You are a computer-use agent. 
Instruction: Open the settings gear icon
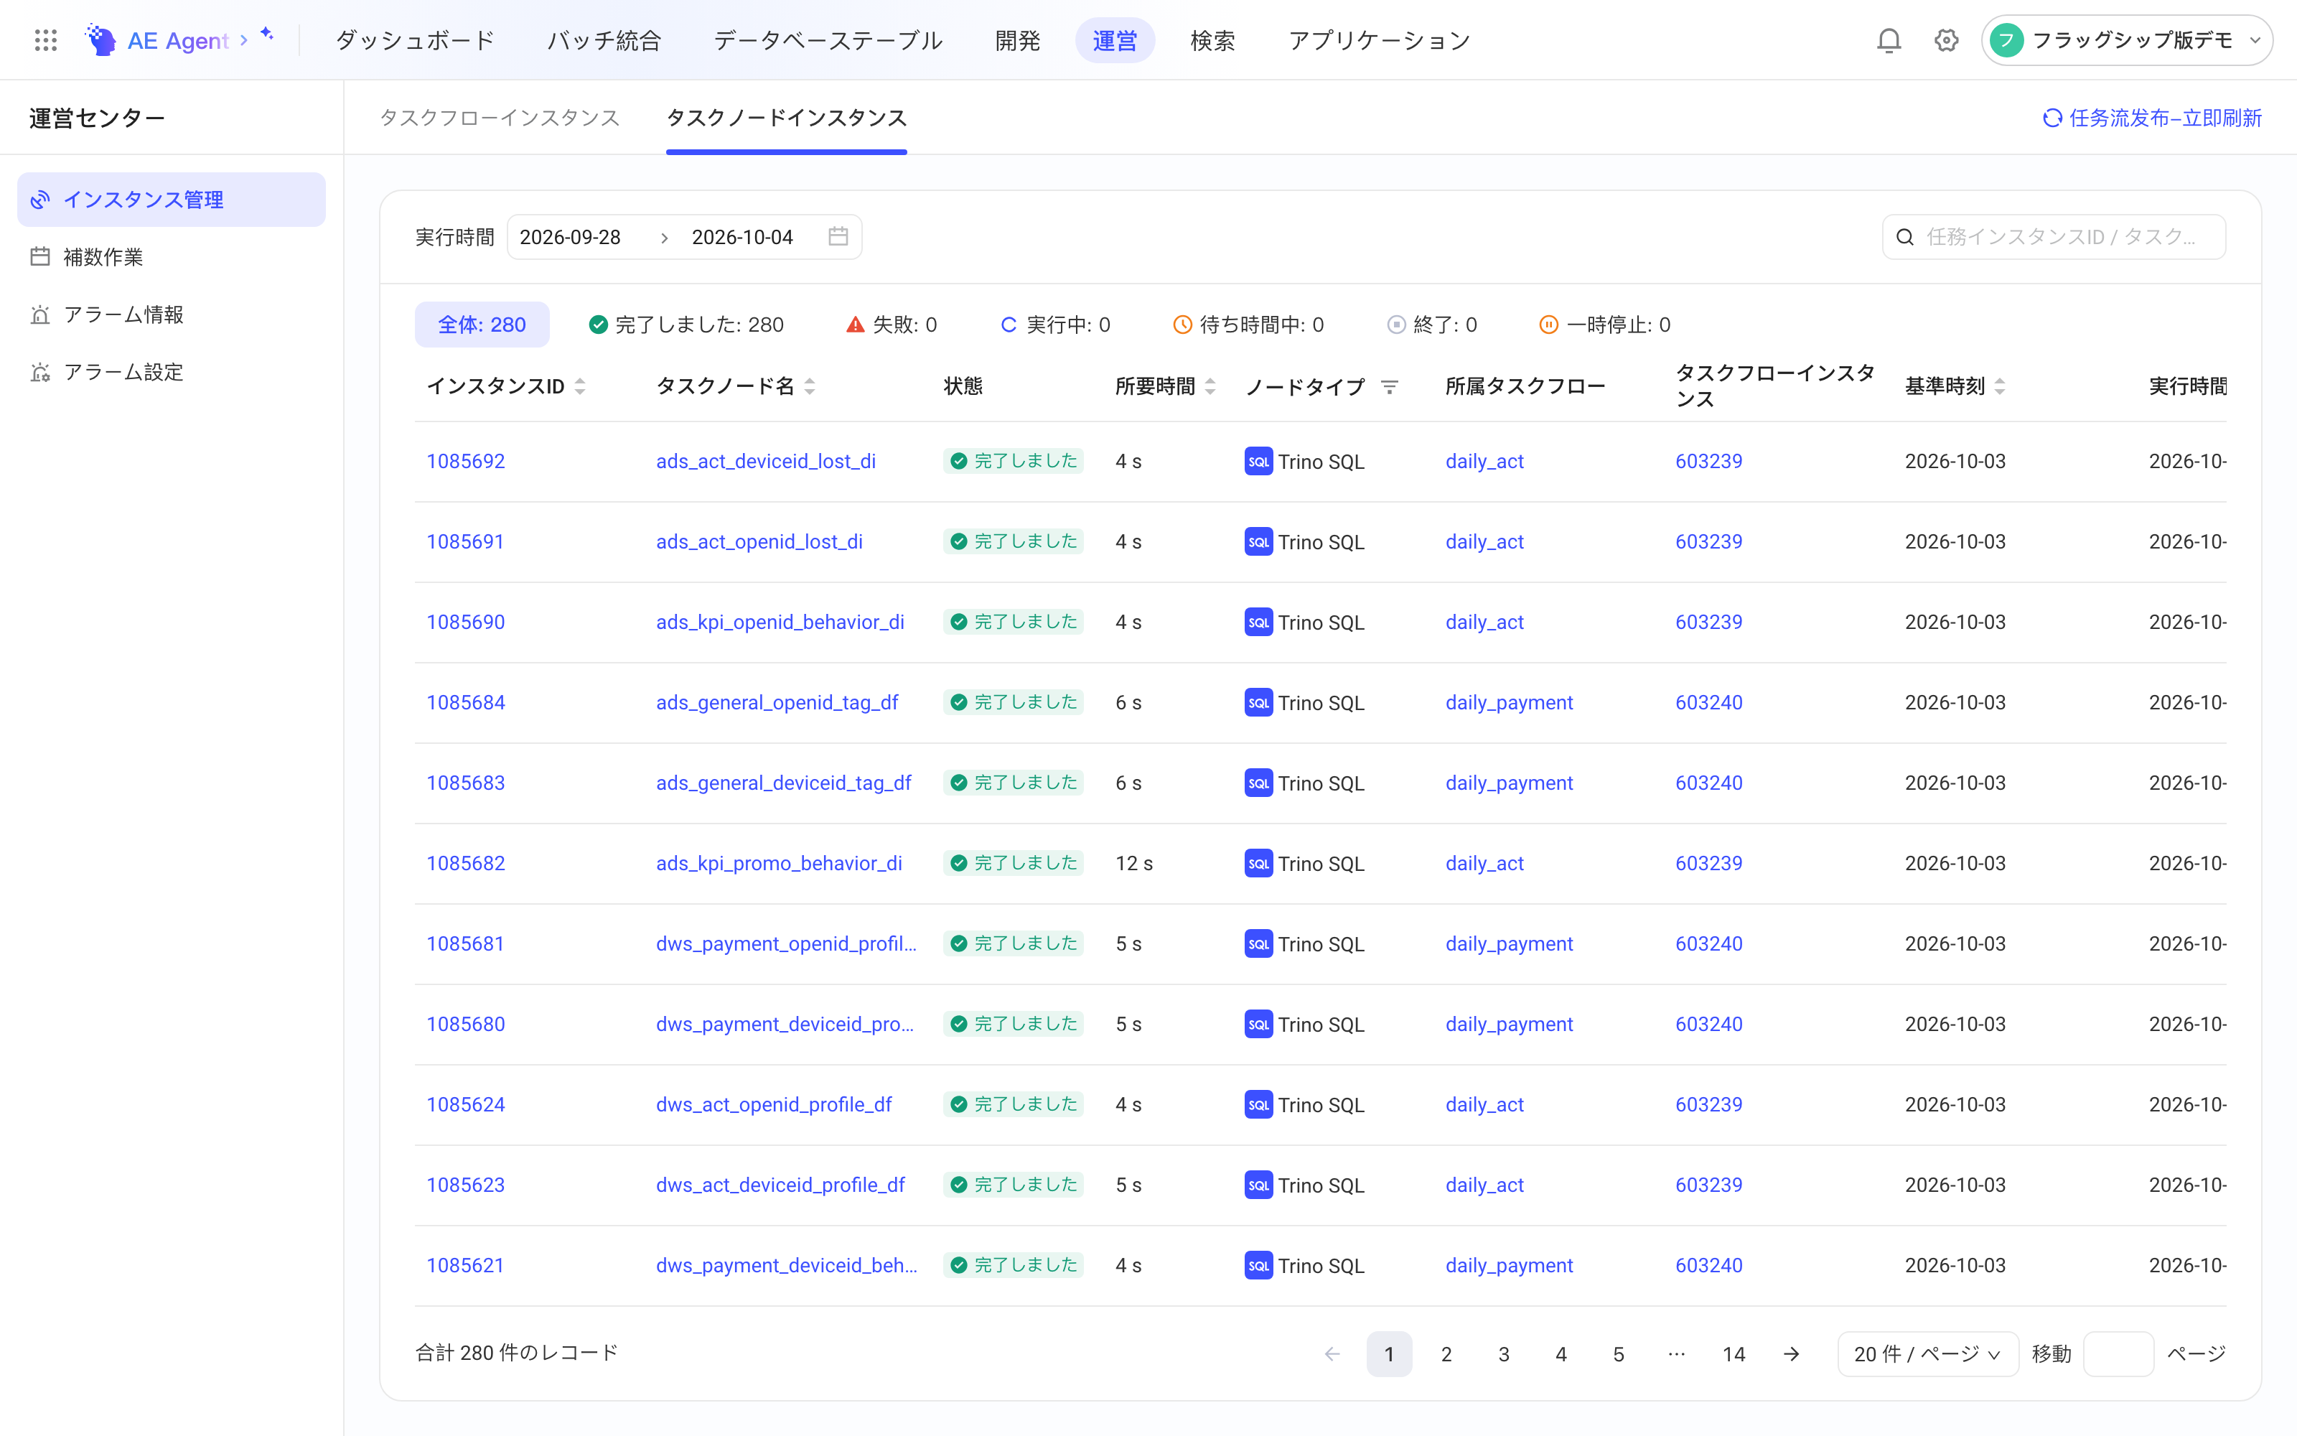coord(1947,40)
